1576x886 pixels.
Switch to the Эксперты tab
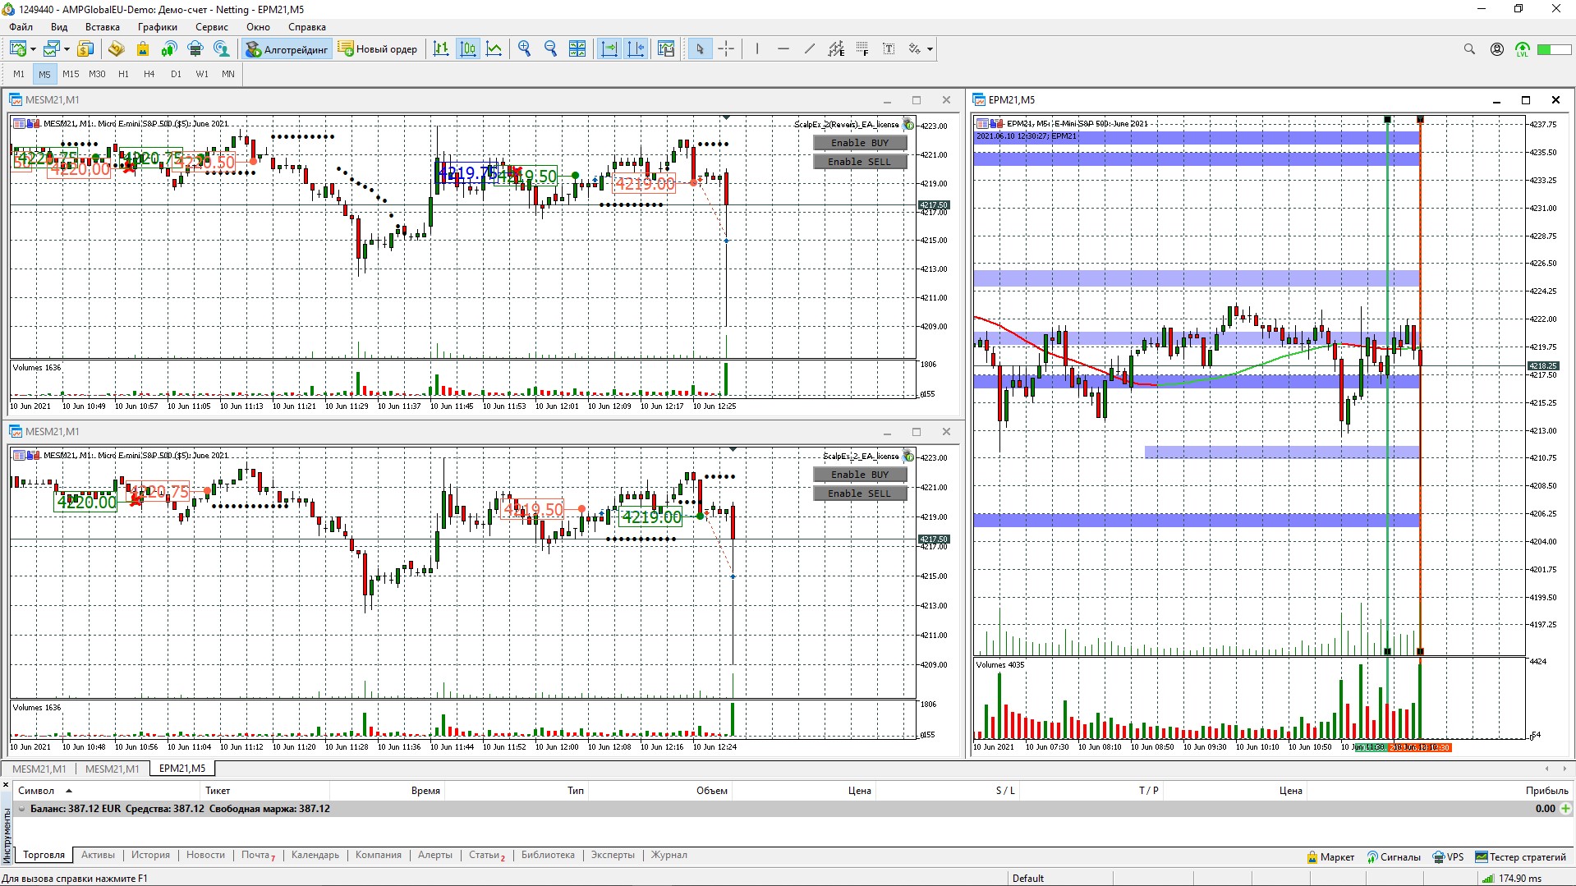pos(613,855)
